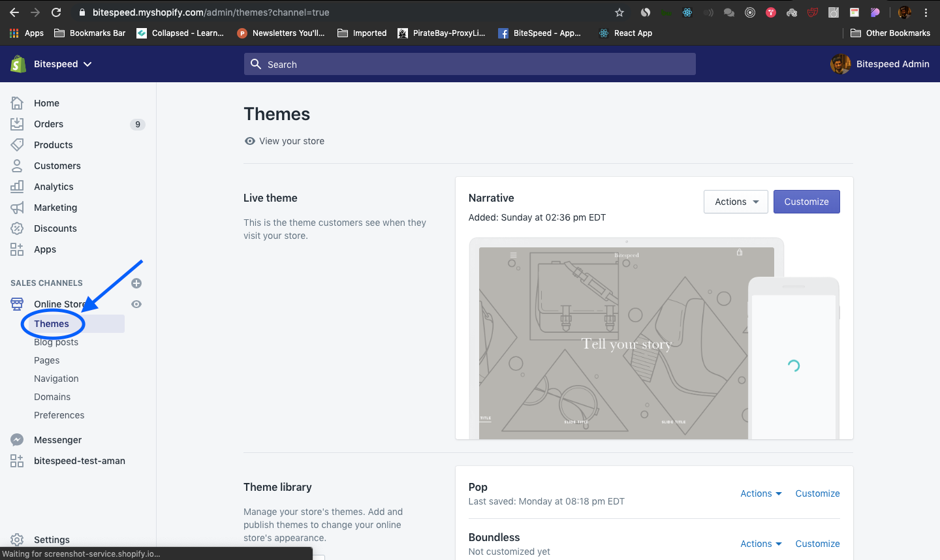This screenshot has width=940, height=560.
Task: Click Customize link for Boundless theme
Action: pos(817,544)
